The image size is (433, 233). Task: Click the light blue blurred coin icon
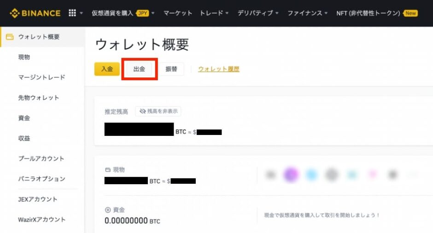click(312, 175)
